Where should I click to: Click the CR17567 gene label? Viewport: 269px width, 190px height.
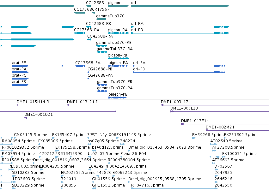click(101, 9)
